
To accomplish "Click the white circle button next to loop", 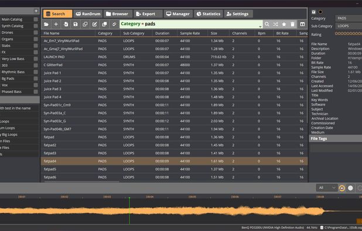I will pyautogui.click(x=350, y=188).
